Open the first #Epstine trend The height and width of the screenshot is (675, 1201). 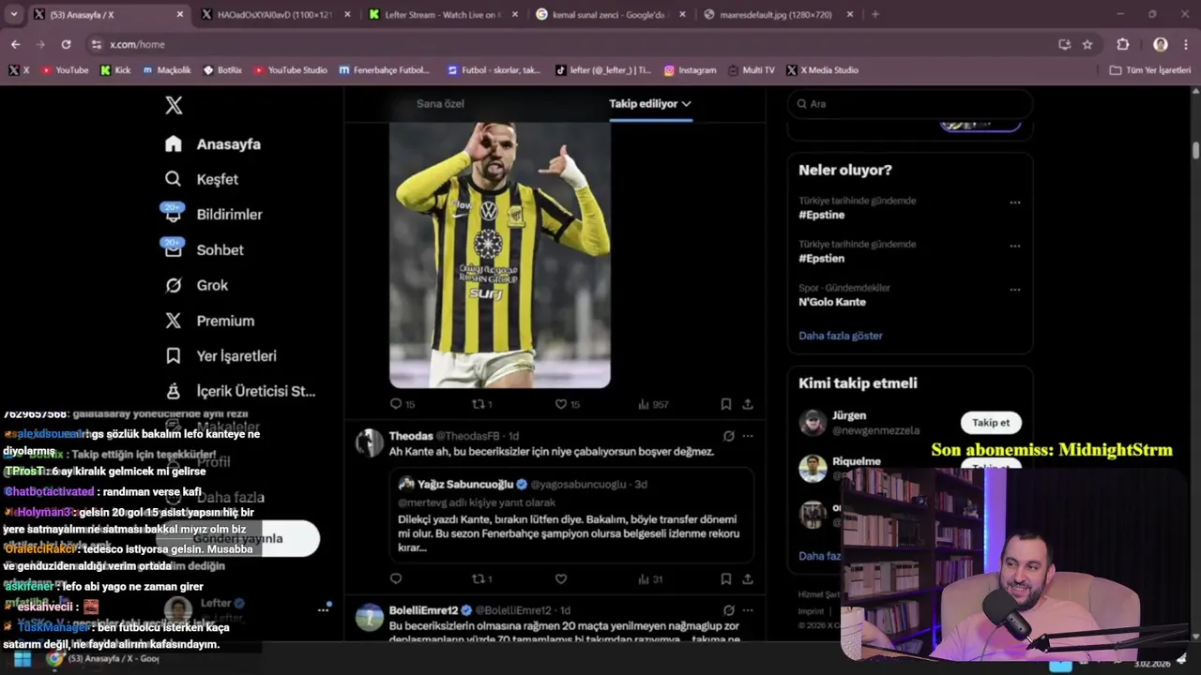[x=822, y=215]
